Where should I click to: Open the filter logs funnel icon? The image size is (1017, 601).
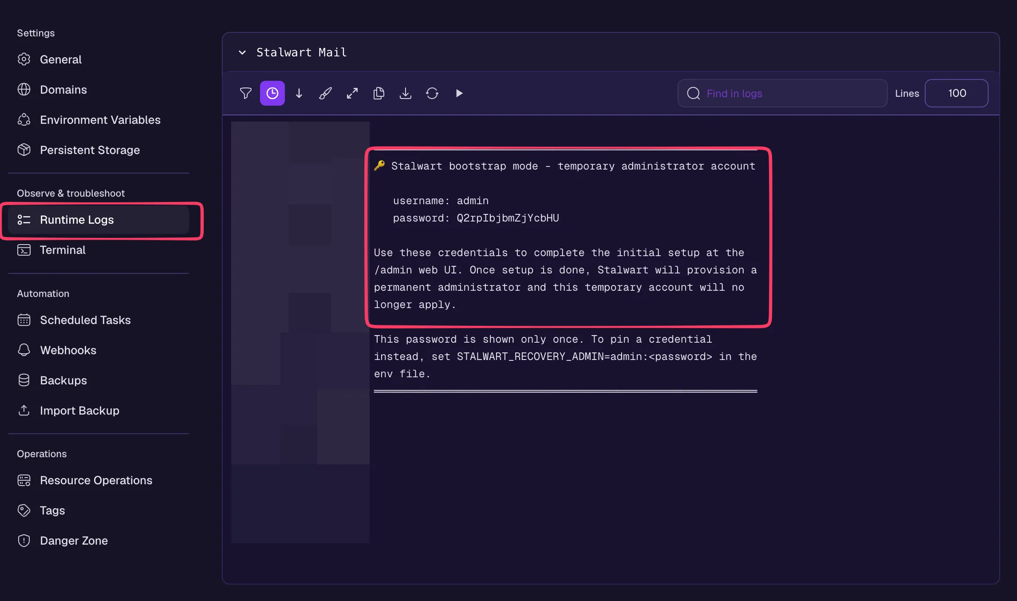click(245, 93)
